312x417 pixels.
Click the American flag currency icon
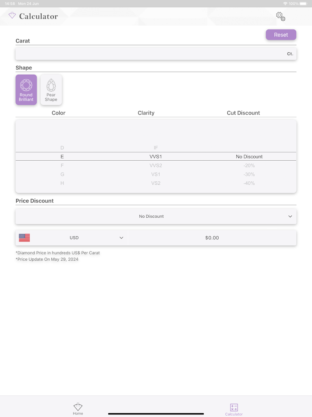click(x=24, y=237)
